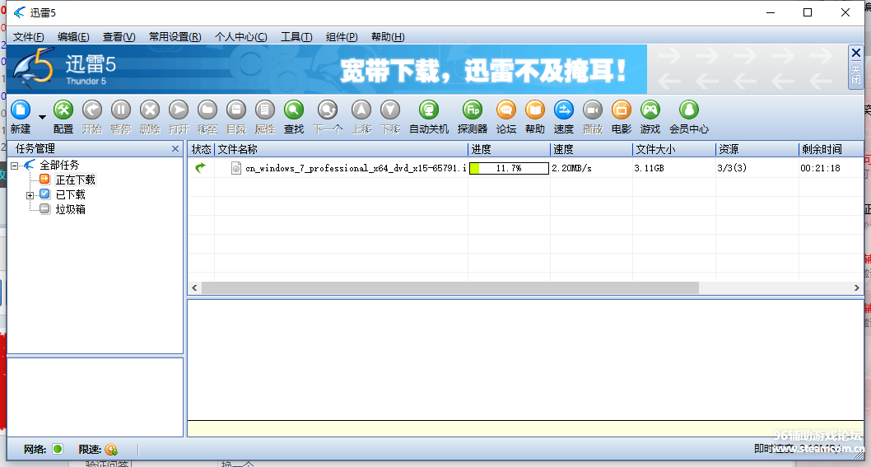Expand the 已下载 tree node
The height and width of the screenshot is (467, 871).
(30, 195)
